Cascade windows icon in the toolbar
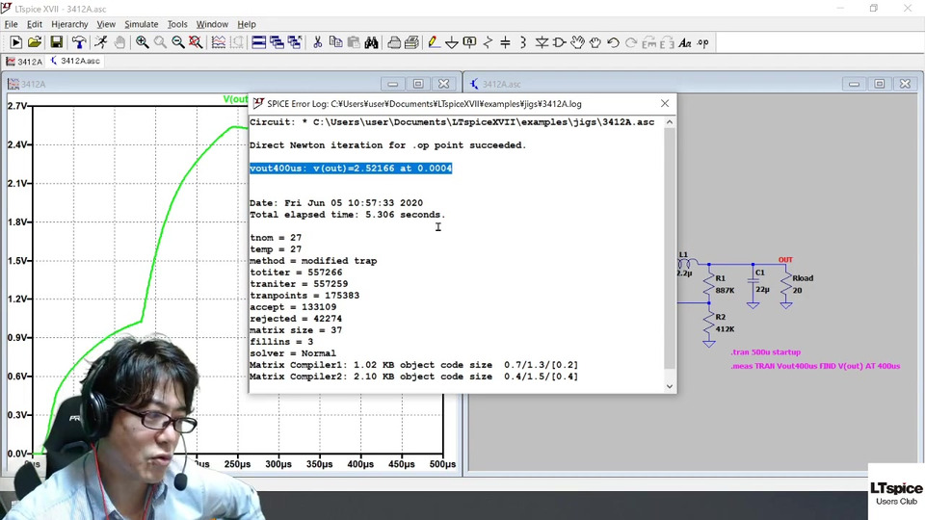Image resolution: width=925 pixels, height=520 pixels. pos(277,42)
